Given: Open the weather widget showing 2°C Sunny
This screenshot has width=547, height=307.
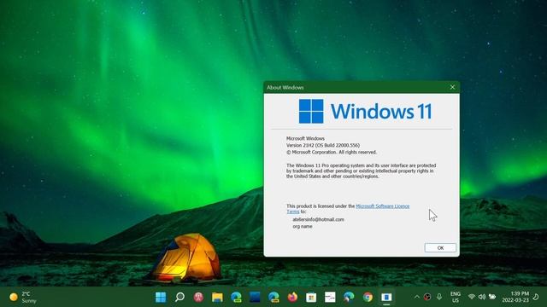Looking at the screenshot, I should point(23,298).
